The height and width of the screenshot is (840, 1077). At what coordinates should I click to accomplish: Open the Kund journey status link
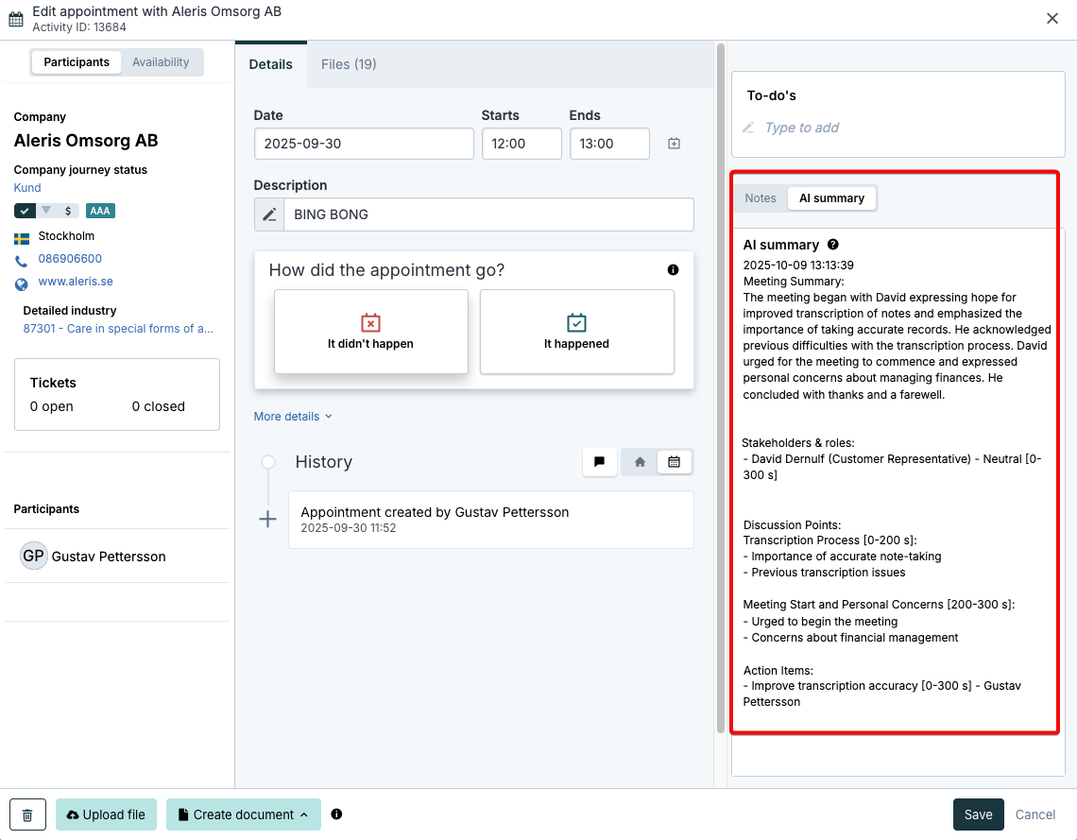coord(27,187)
